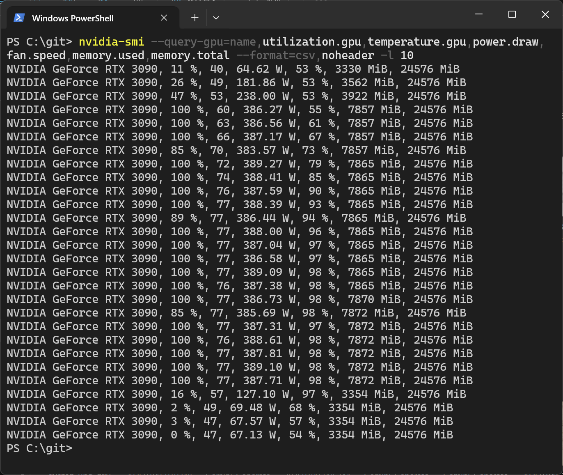Click the 16 % GPU utilization value
The image size is (563, 475).
[x=184, y=394]
